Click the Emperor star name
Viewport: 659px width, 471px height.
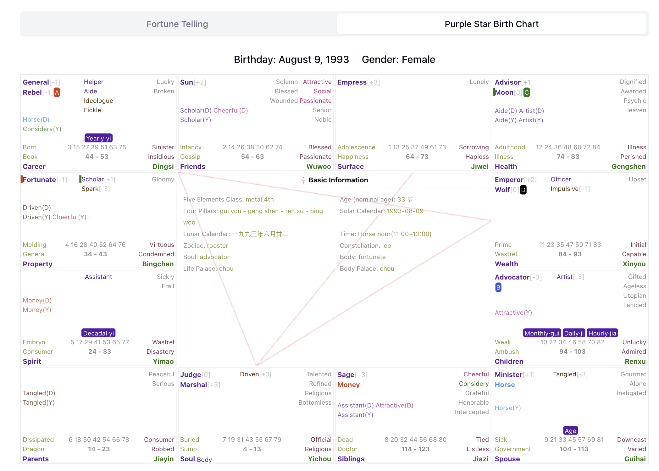pos(509,180)
